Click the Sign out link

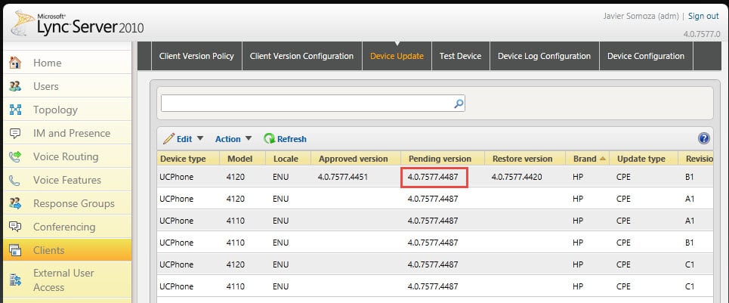click(x=703, y=16)
